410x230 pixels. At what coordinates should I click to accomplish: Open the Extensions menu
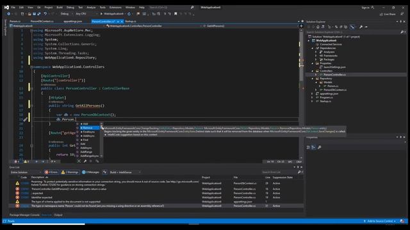115,8
